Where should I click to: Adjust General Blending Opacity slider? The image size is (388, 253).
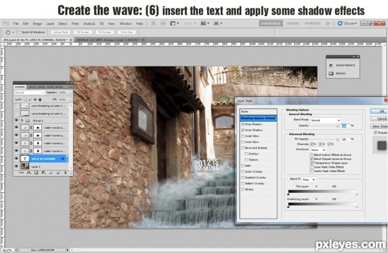tap(338, 126)
